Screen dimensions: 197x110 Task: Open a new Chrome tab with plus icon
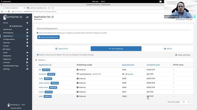53,8
